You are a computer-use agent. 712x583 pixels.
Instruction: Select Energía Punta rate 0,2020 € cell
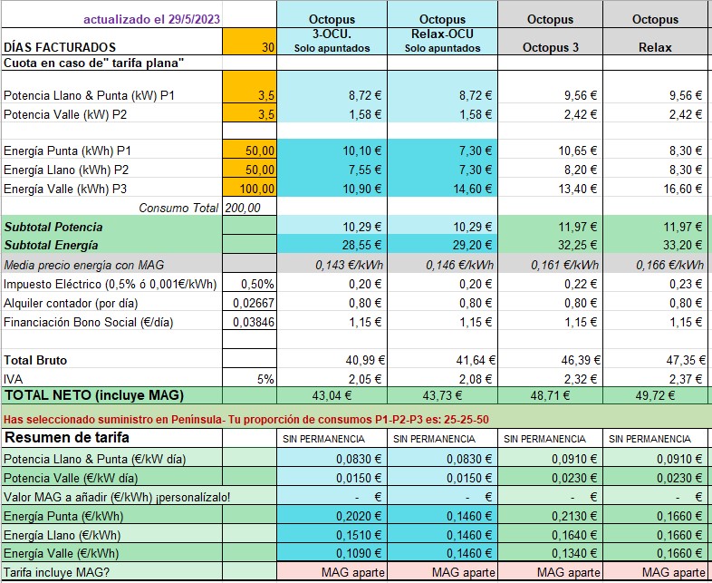tap(332, 515)
